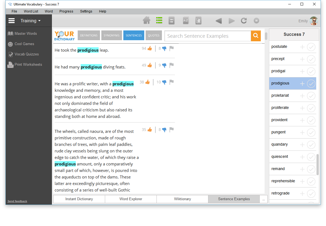
Task: Click the Home icon in toolbar
Action: (x=146, y=21)
